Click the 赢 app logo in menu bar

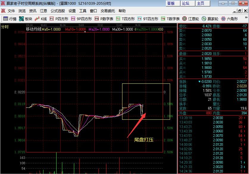[x=3, y=11]
